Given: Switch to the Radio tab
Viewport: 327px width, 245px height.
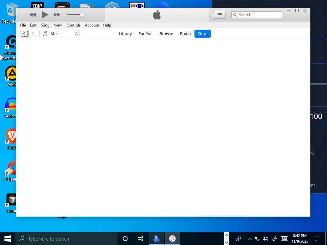Looking at the screenshot, I should point(186,34).
